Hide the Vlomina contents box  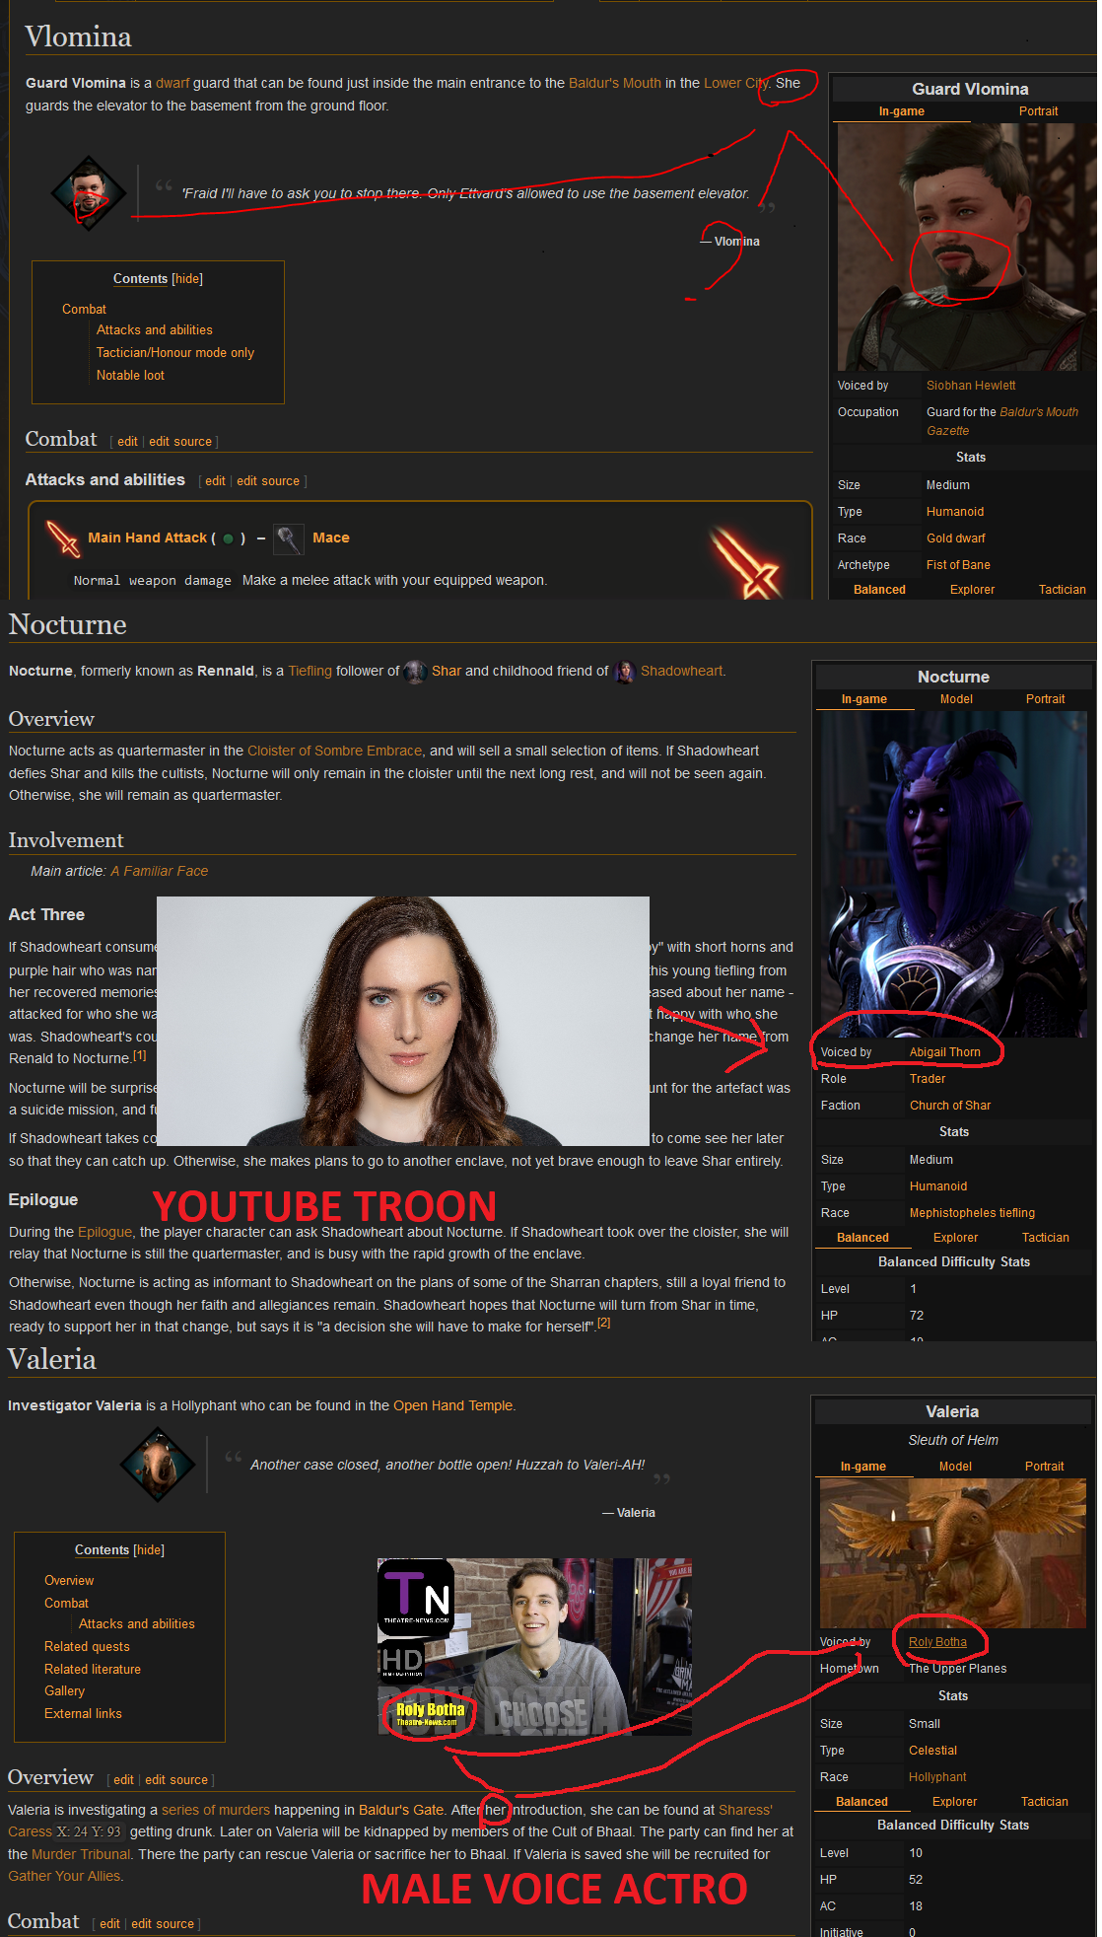click(187, 279)
